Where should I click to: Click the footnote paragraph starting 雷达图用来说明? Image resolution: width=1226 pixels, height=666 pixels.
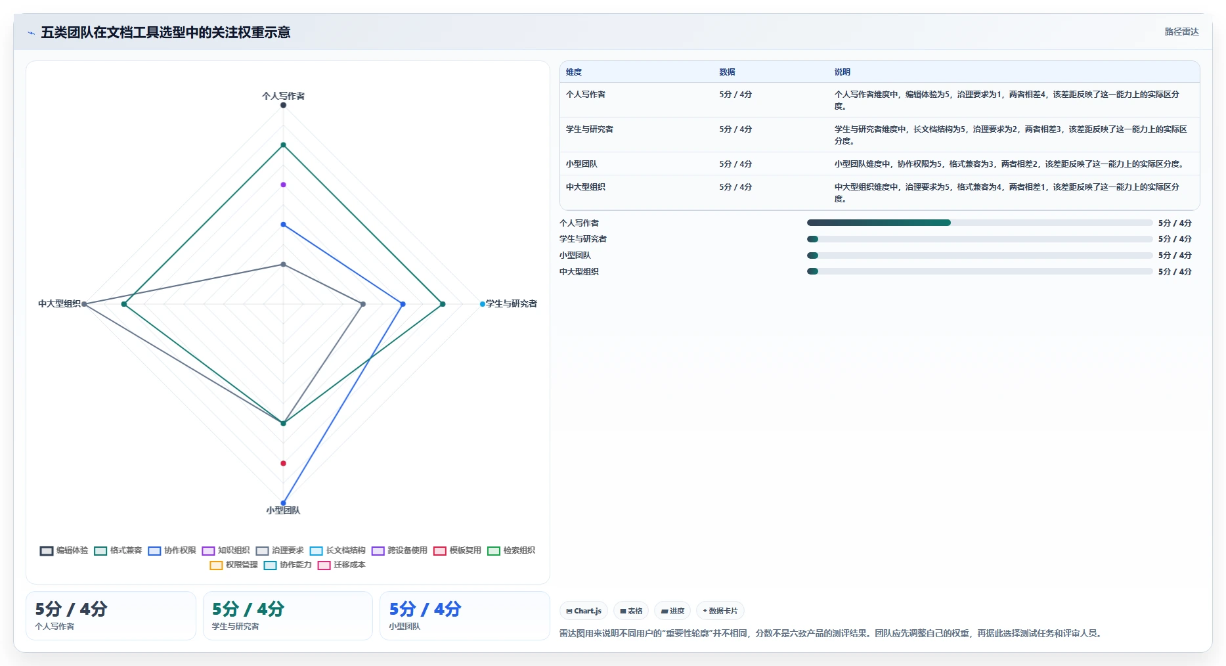[x=832, y=634]
